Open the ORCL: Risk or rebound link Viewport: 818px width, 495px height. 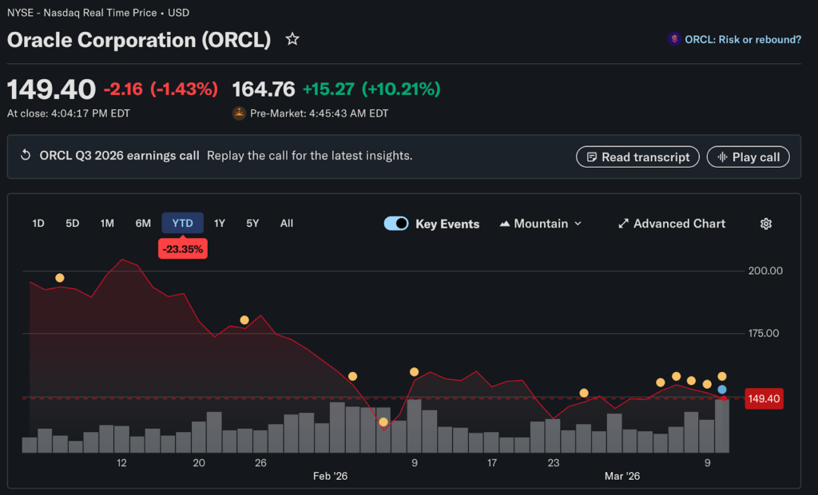[x=743, y=39]
